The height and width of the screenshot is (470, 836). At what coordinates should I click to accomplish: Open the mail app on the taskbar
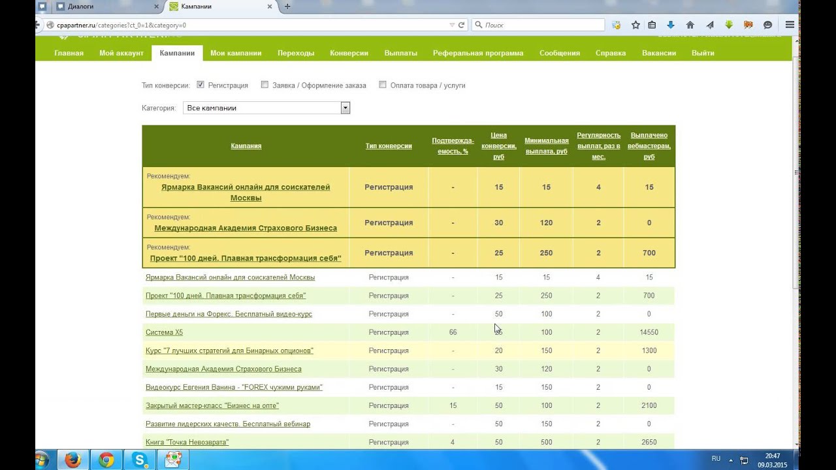click(173, 460)
